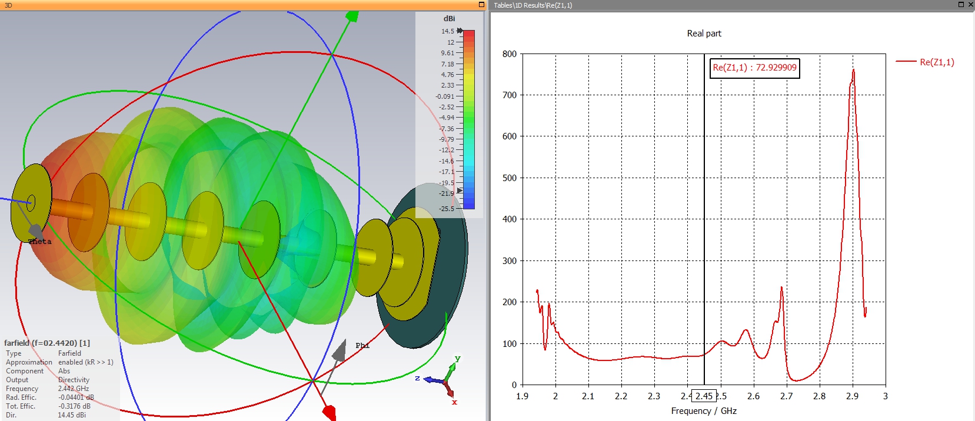
Task: Click the grey arrowhead near the Phi label
Action: pos(339,350)
